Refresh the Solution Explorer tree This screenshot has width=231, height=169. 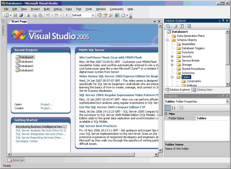181,26
